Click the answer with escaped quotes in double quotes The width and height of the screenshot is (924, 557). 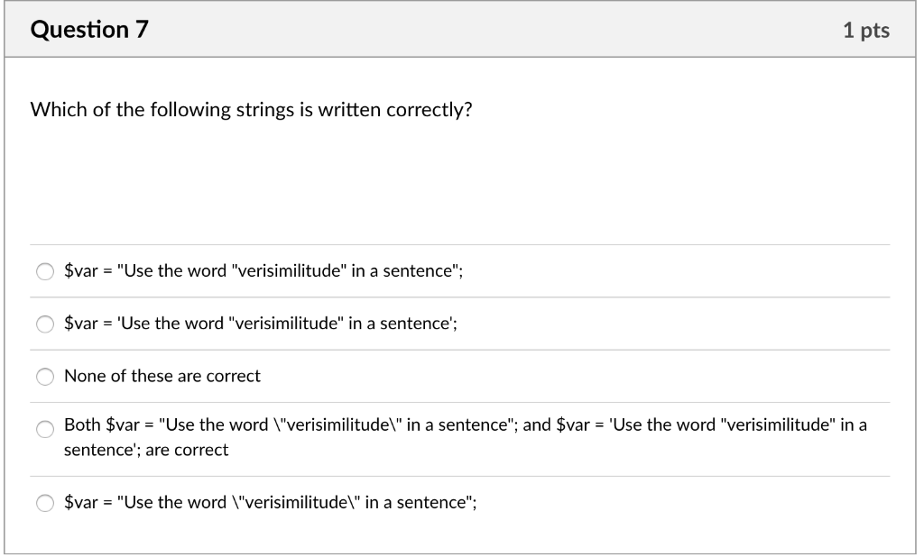coord(271,502)
